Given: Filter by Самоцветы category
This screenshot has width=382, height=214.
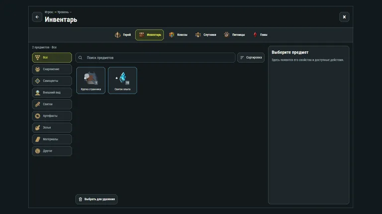Looking at the screenshot, I should click(52, 81).
